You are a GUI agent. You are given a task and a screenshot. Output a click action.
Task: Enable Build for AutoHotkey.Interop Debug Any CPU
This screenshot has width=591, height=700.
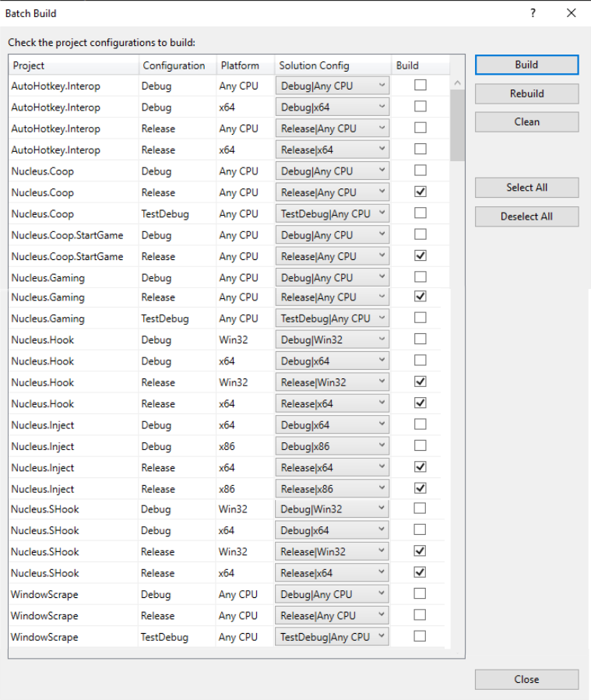[420, 86]
